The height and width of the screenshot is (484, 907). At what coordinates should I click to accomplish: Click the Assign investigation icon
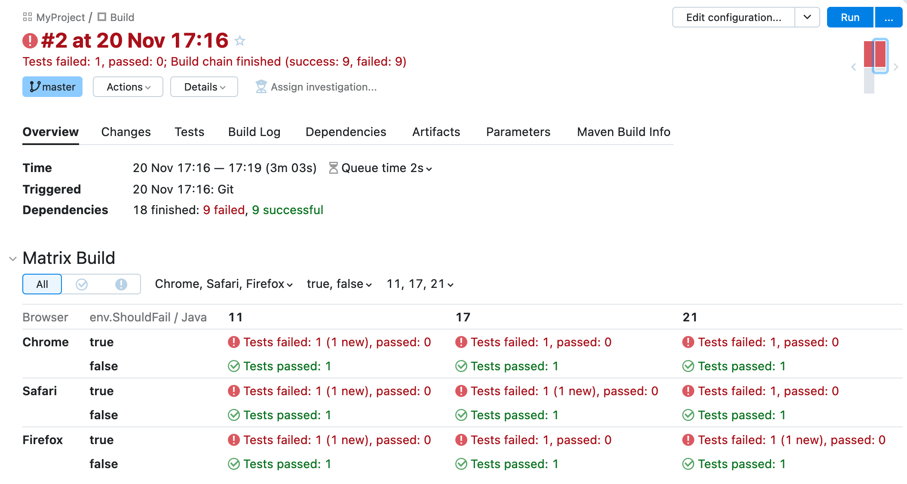click(261, 87)
